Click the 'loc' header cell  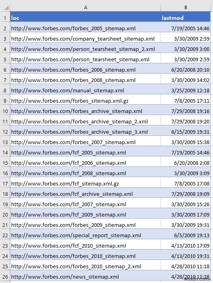pos(85,18)
